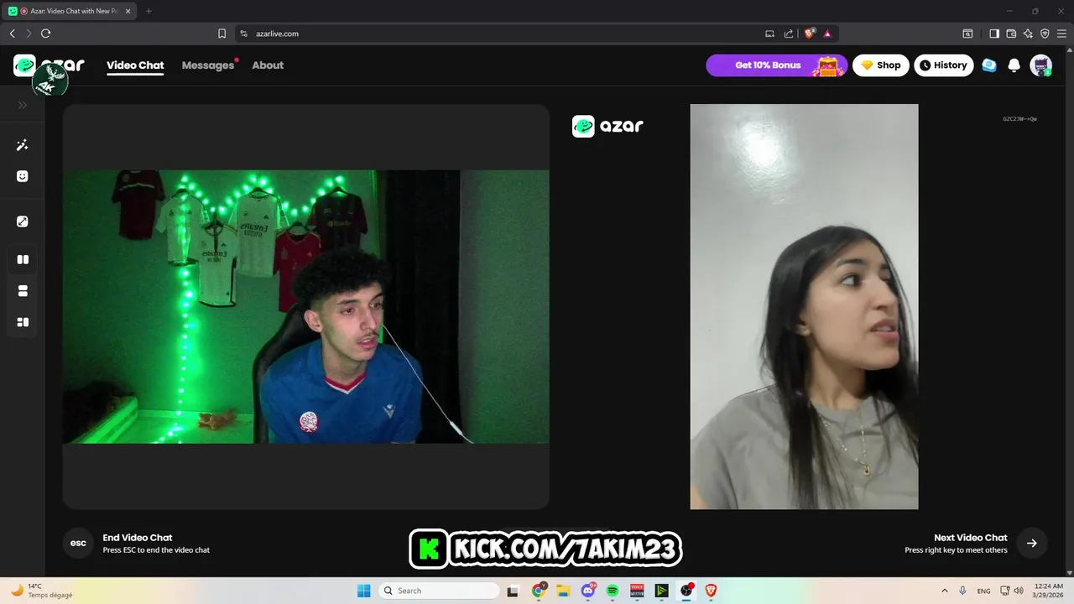Screen dimensions: 1074x604
Task: Click the blue chat bubbles gem icon
Action: (989, 65)
